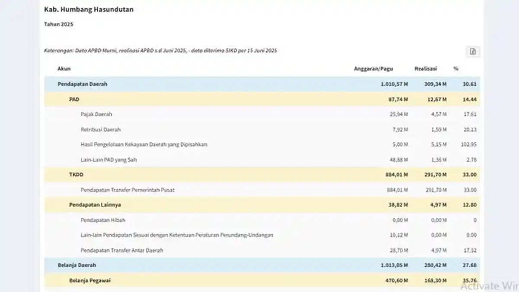Viewport: 519px width, 292px height.
Task: Click the 12.80 percentage value
Action: 470,205
